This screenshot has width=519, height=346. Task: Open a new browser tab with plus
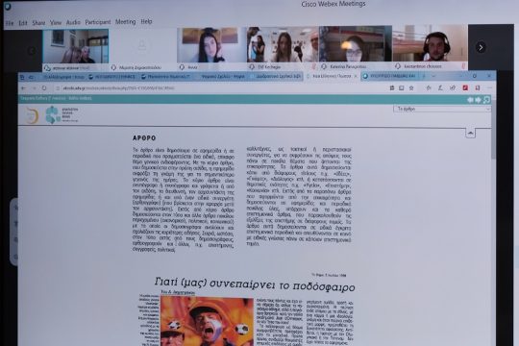pos(424,76)
